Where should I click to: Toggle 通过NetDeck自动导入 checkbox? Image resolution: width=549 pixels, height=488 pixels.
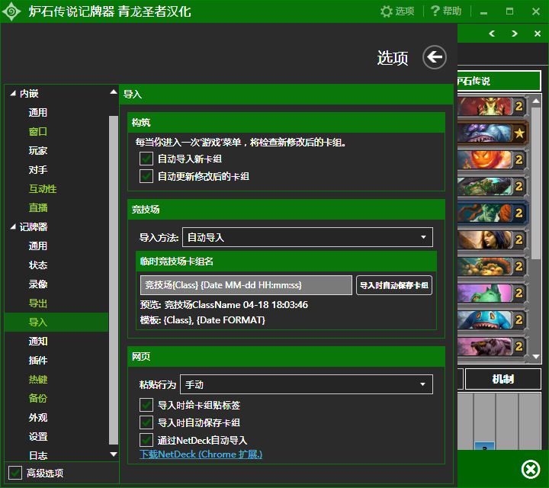tap(146, 440)
